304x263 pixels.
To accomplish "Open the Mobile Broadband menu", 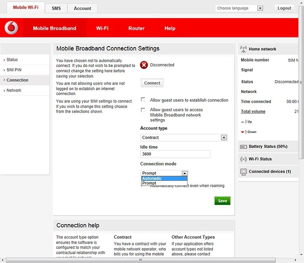I will [x=55, y=28].
